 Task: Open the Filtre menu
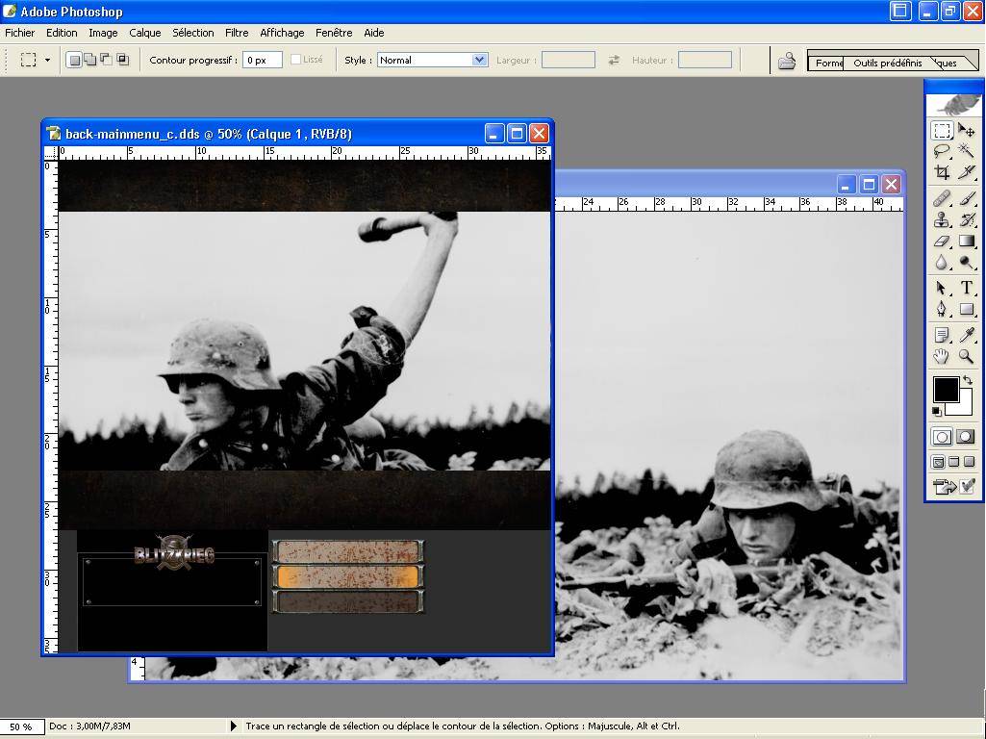(237, 33)
